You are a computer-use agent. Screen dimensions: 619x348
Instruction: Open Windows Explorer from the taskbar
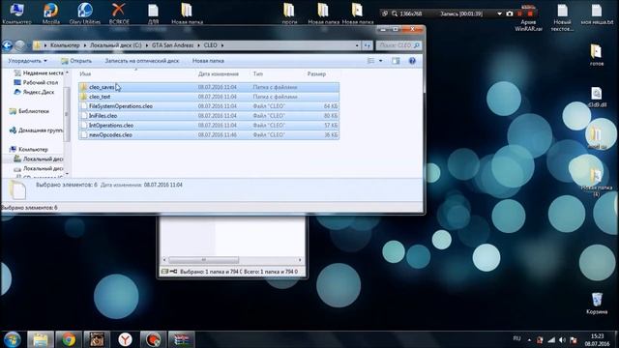click(40, 339)
